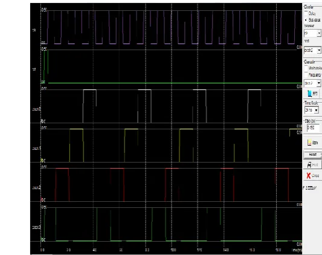Click the More simulation icon
The height and width of the screenshot is (255, 322).
pos(309,143)
